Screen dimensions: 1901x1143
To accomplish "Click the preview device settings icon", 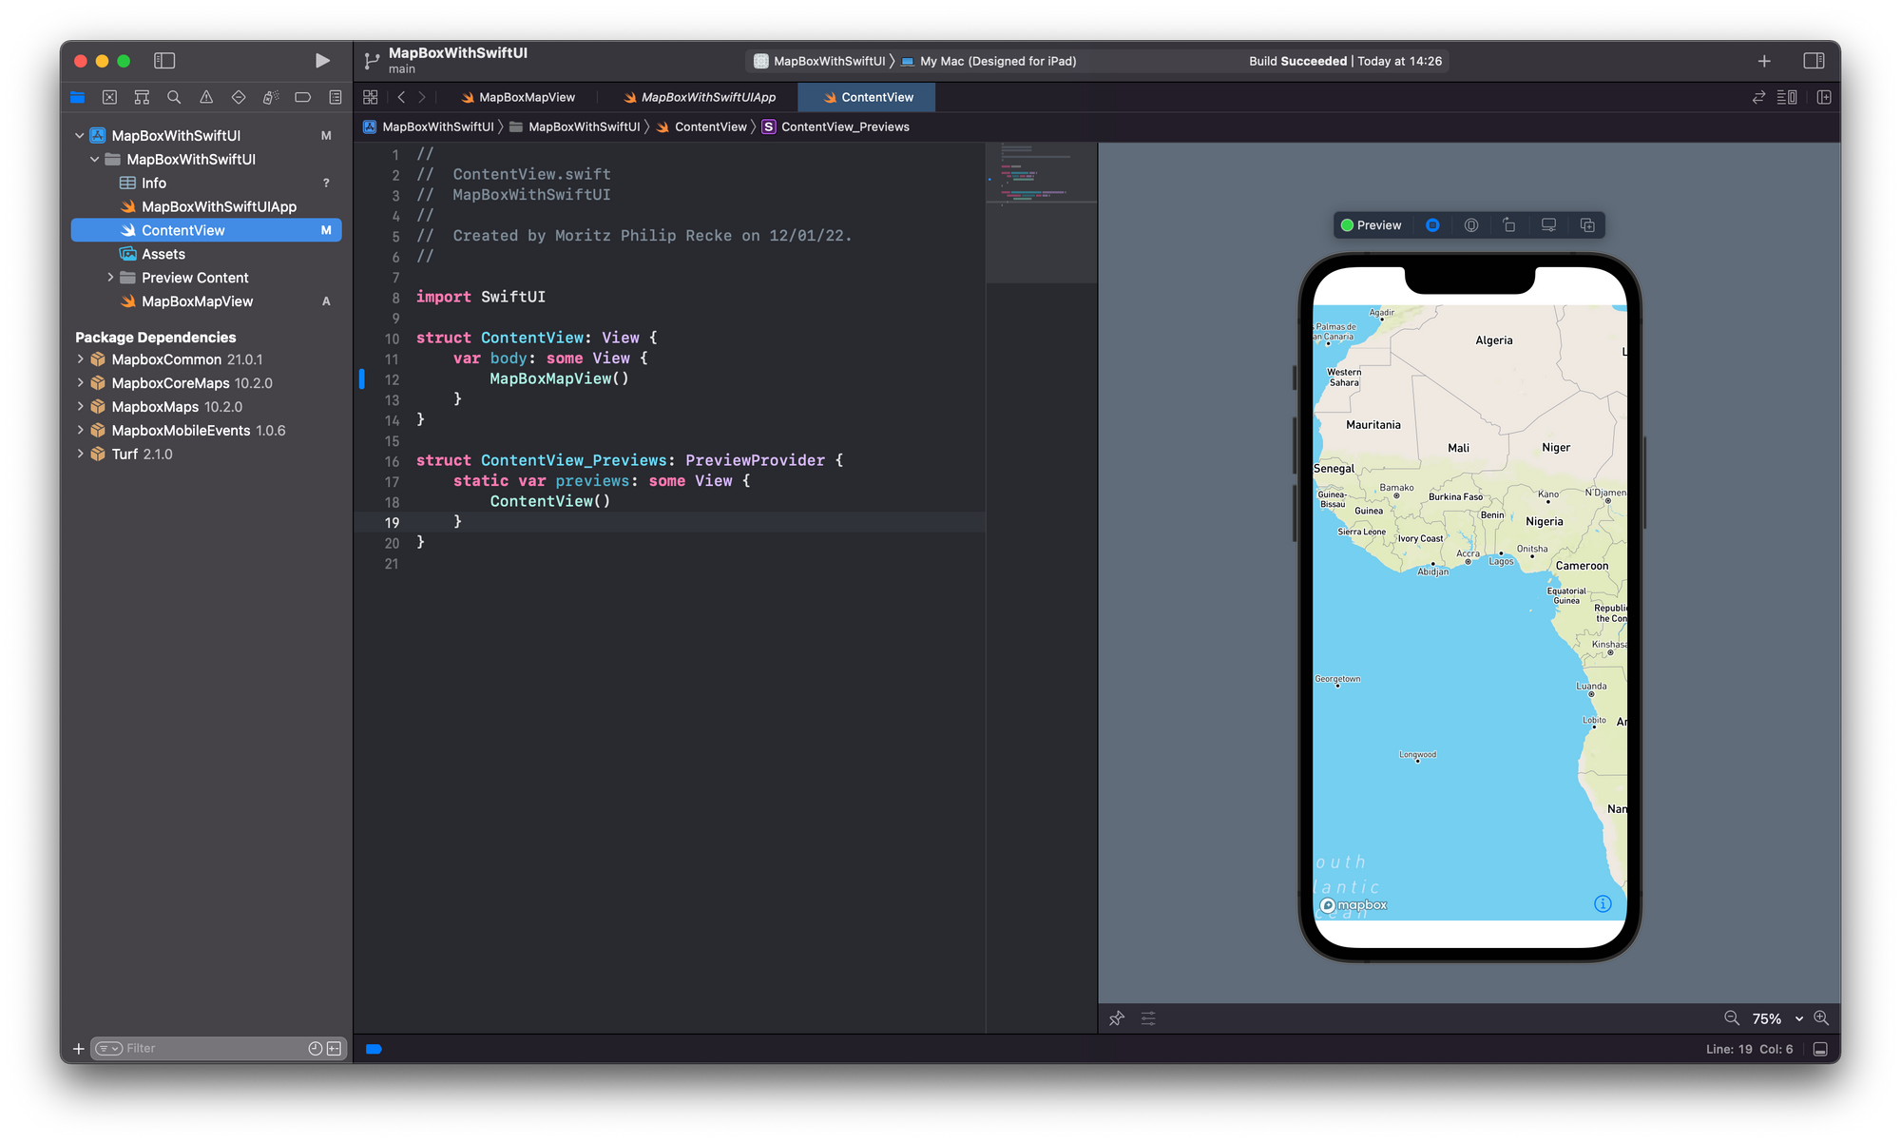I will tap(1548, 225).
